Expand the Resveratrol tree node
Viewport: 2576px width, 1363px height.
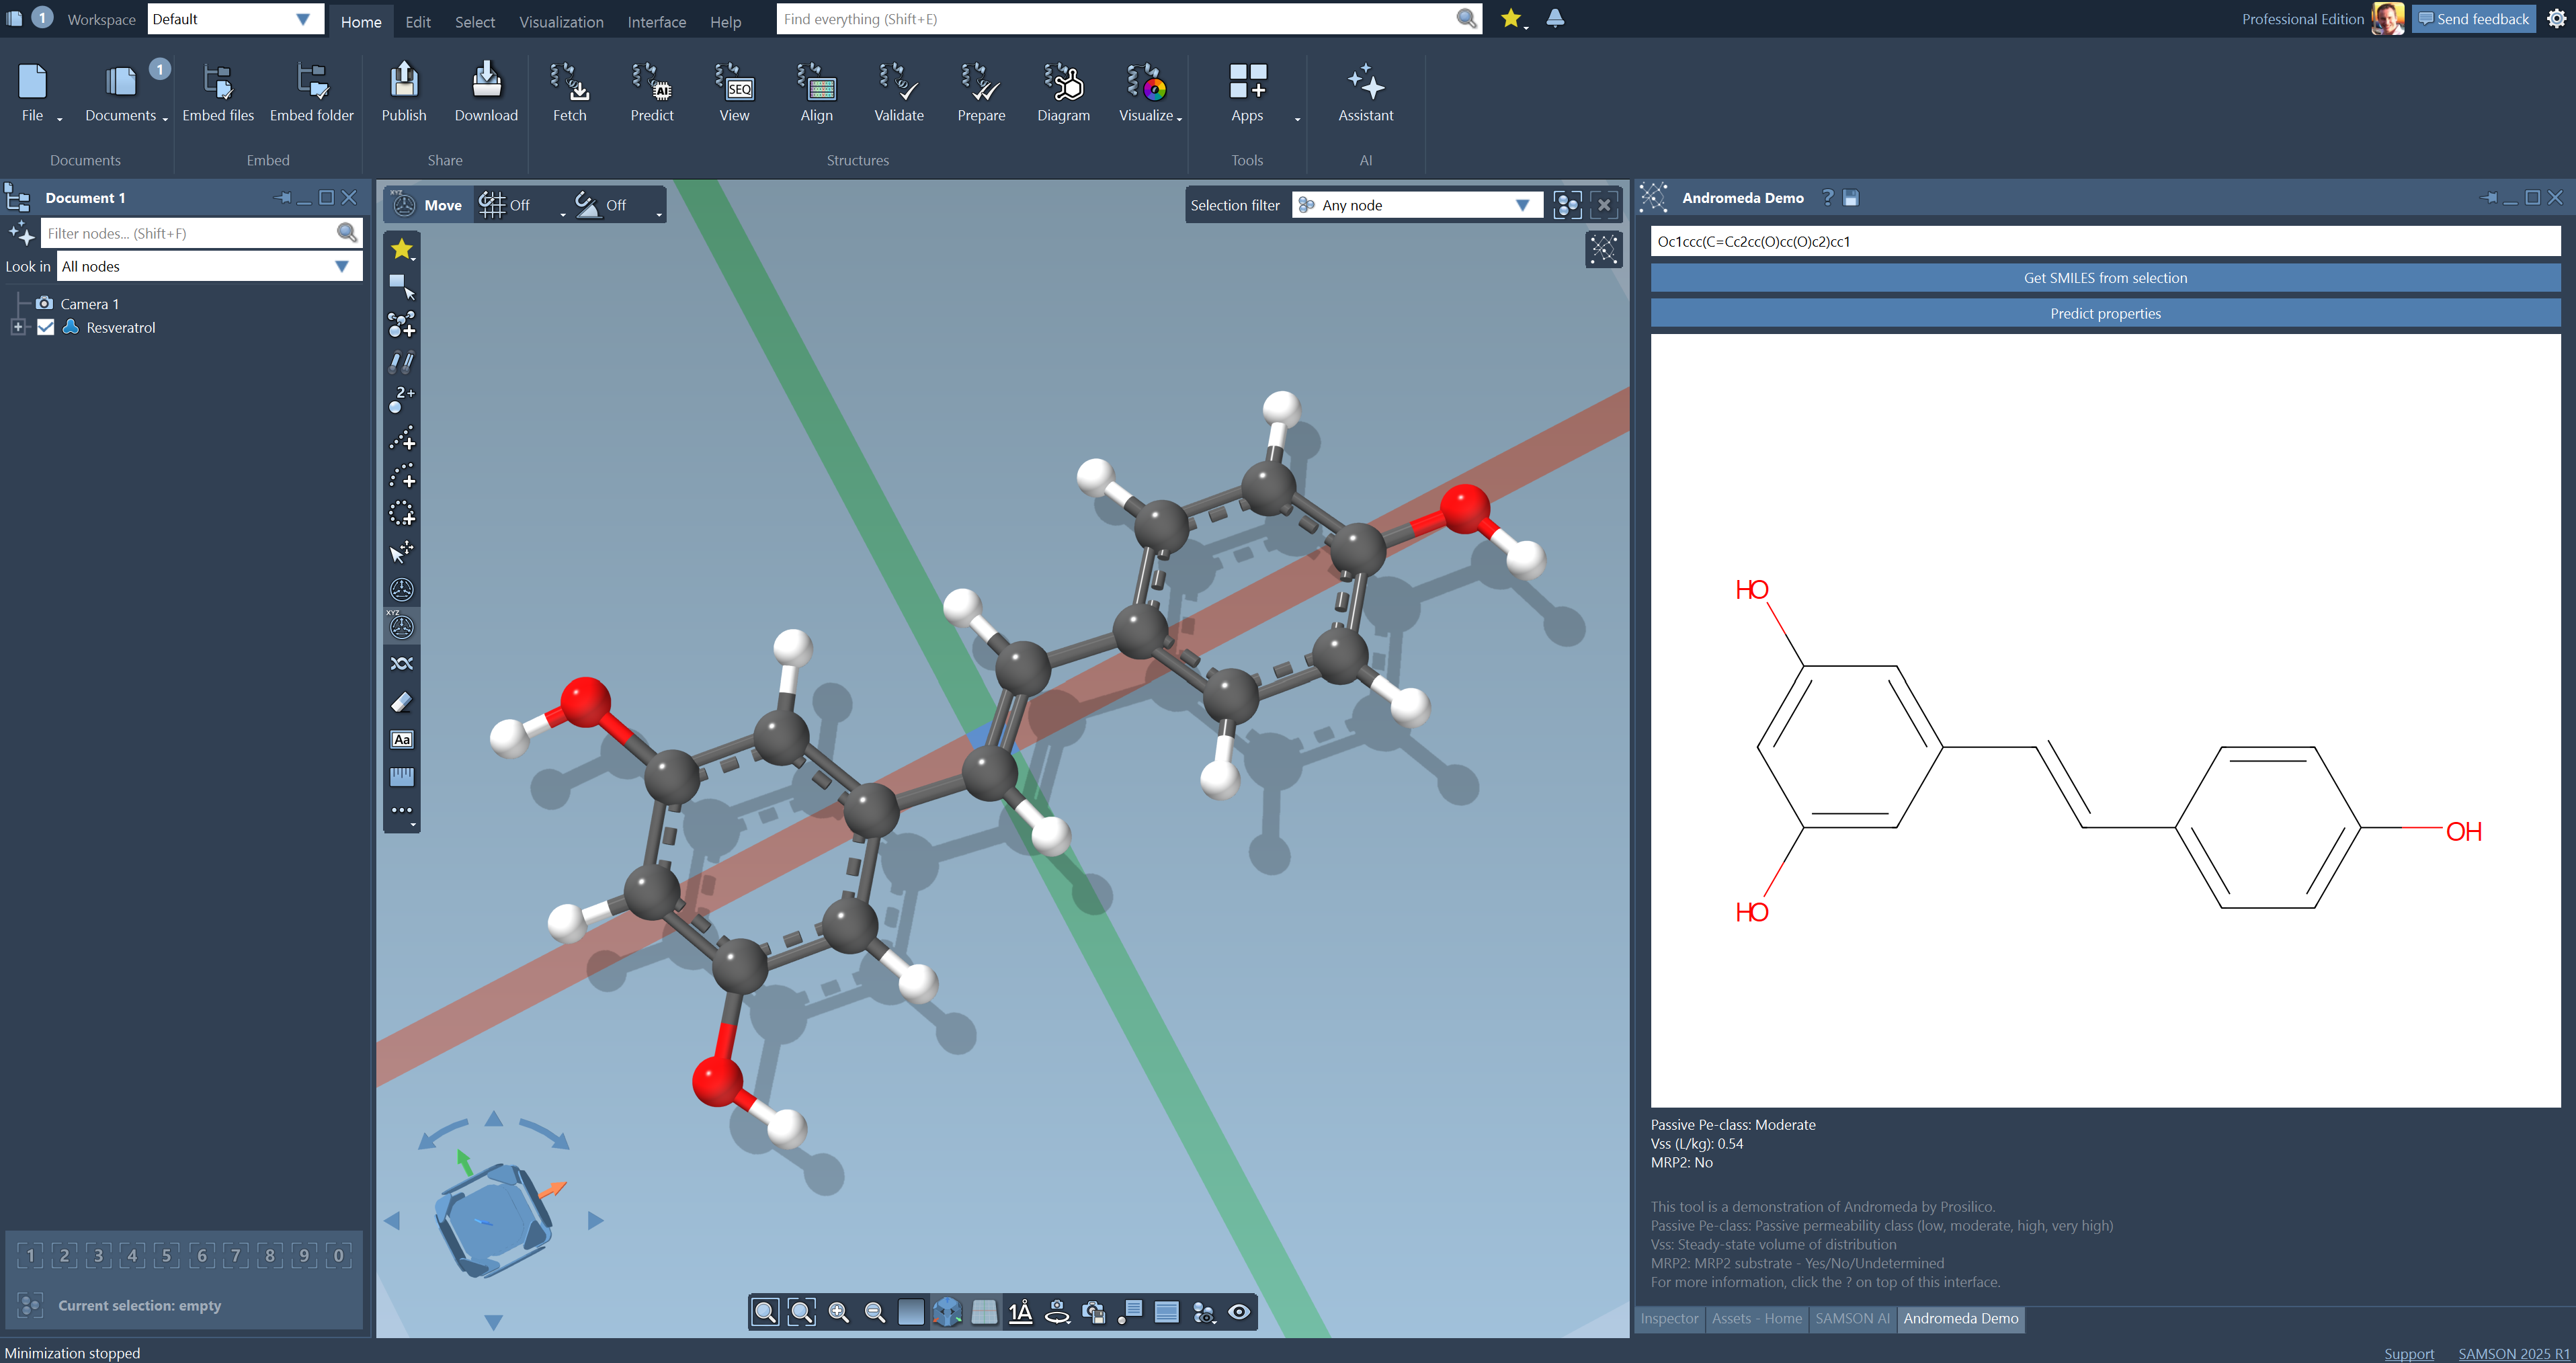17,327
